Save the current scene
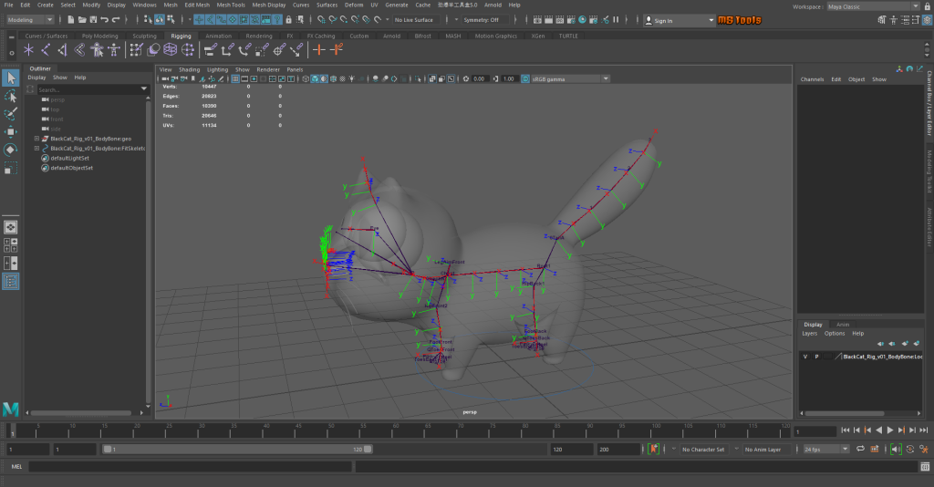Viewport: 934px width, 487px height. [93, 20]
